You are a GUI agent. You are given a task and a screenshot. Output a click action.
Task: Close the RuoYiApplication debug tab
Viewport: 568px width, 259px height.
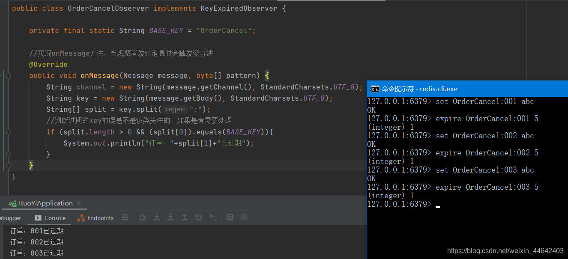tap(80, 203)
